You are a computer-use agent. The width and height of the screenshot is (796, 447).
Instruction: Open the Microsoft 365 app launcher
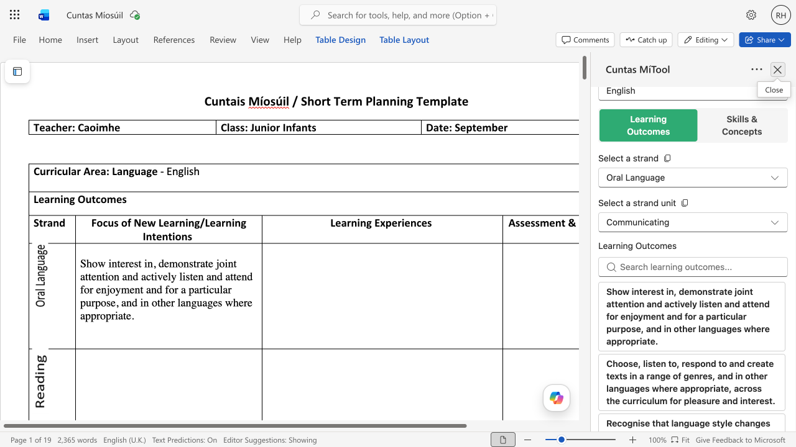[15, 15]
